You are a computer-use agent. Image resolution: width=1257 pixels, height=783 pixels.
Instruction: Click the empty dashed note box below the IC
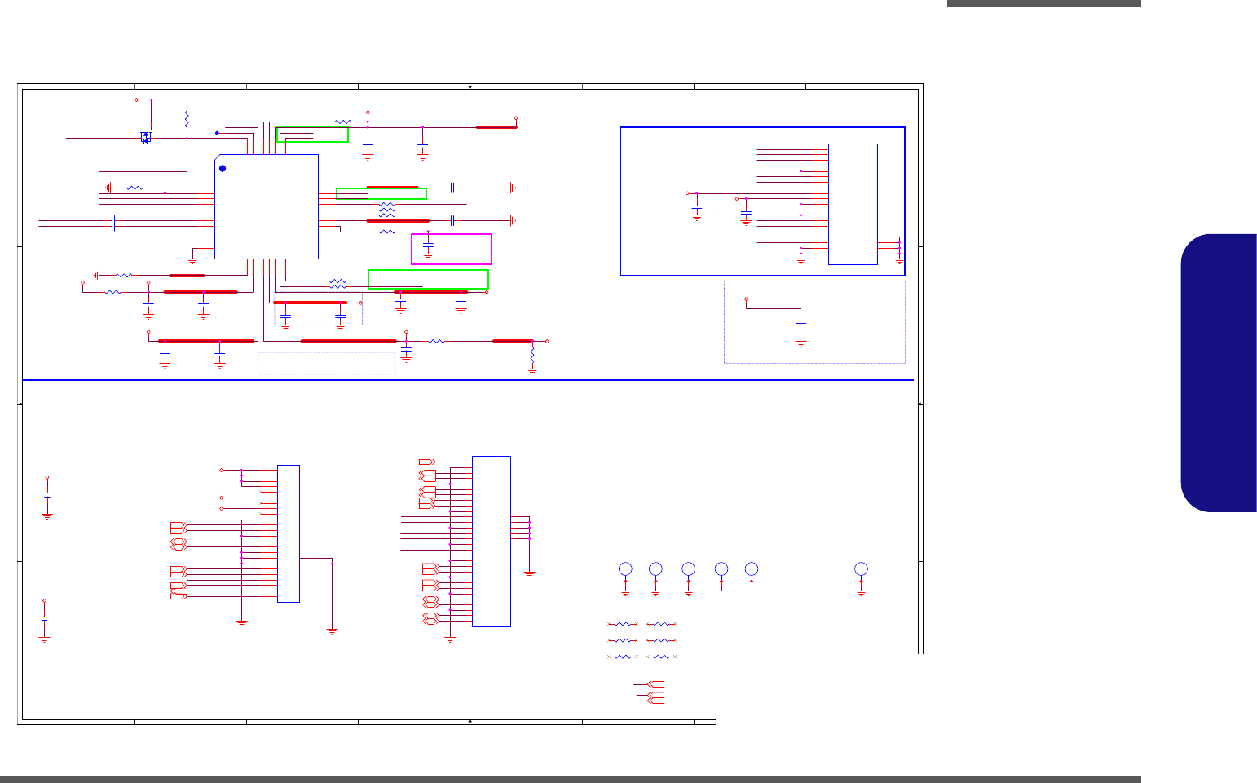pyautogui.click(x=327, y=363)
